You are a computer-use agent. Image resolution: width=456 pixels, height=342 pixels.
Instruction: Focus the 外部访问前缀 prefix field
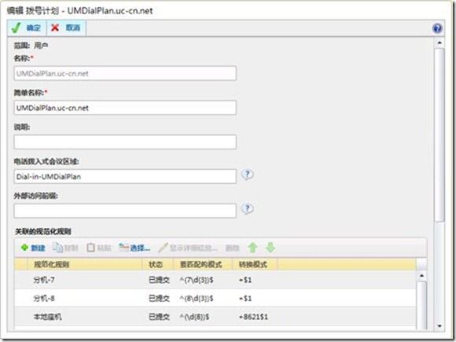click(125, 211)
